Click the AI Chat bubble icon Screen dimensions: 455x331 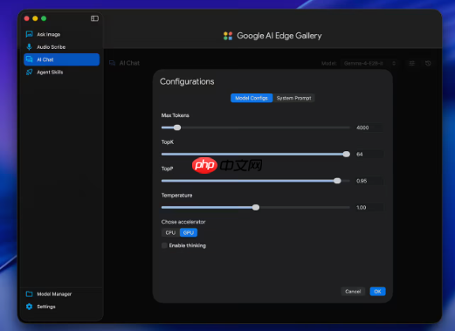[30, 59]
